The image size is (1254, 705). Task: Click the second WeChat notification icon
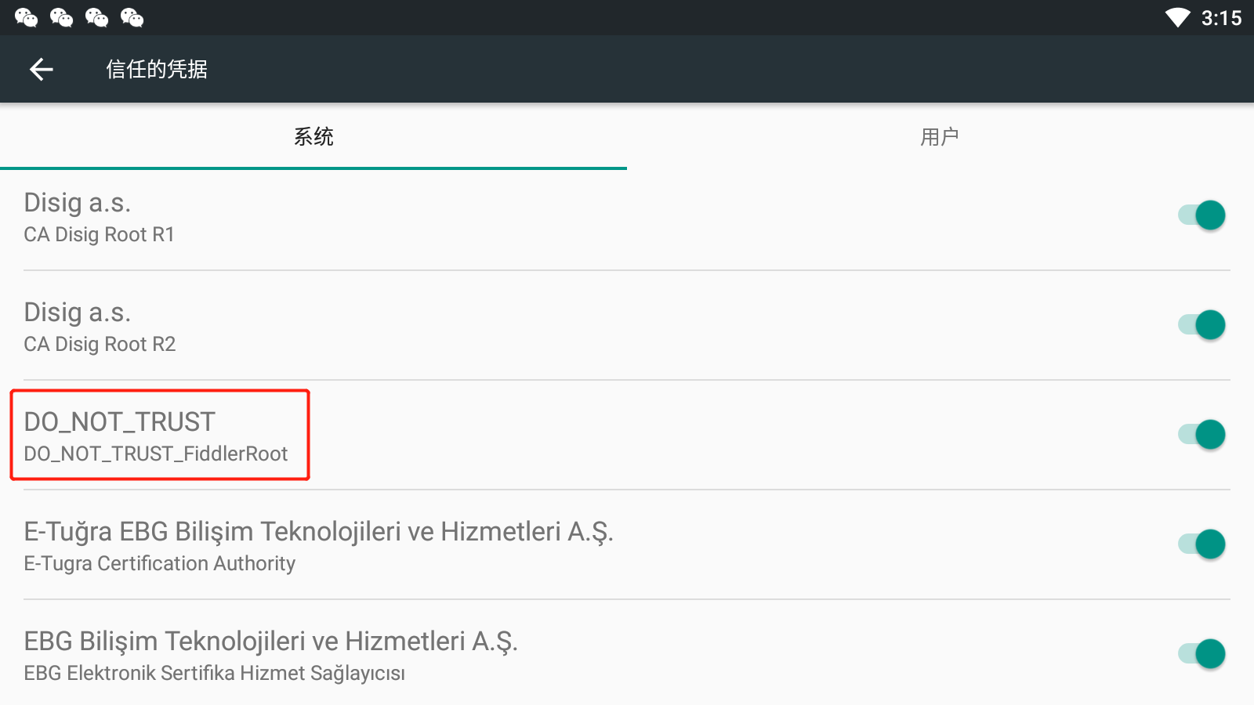click(x=61, y=17)
